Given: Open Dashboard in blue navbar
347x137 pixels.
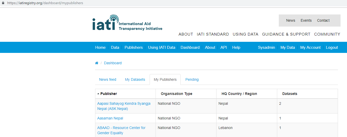Looking at the screenshot, I should coord(190,47).
